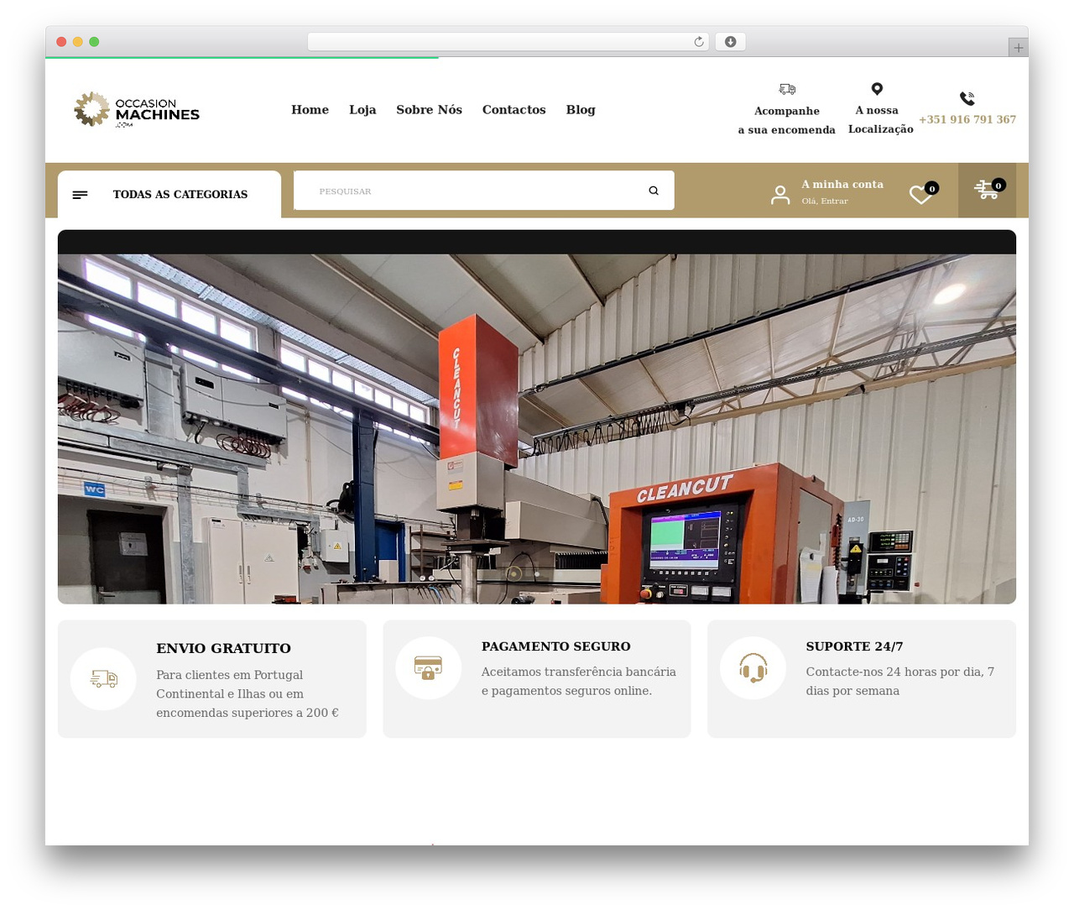Image resolution: width=1074 pixels, height=910 pixels.
Task: Click the delivery truck tracking icon
Action: click(787, 89)
